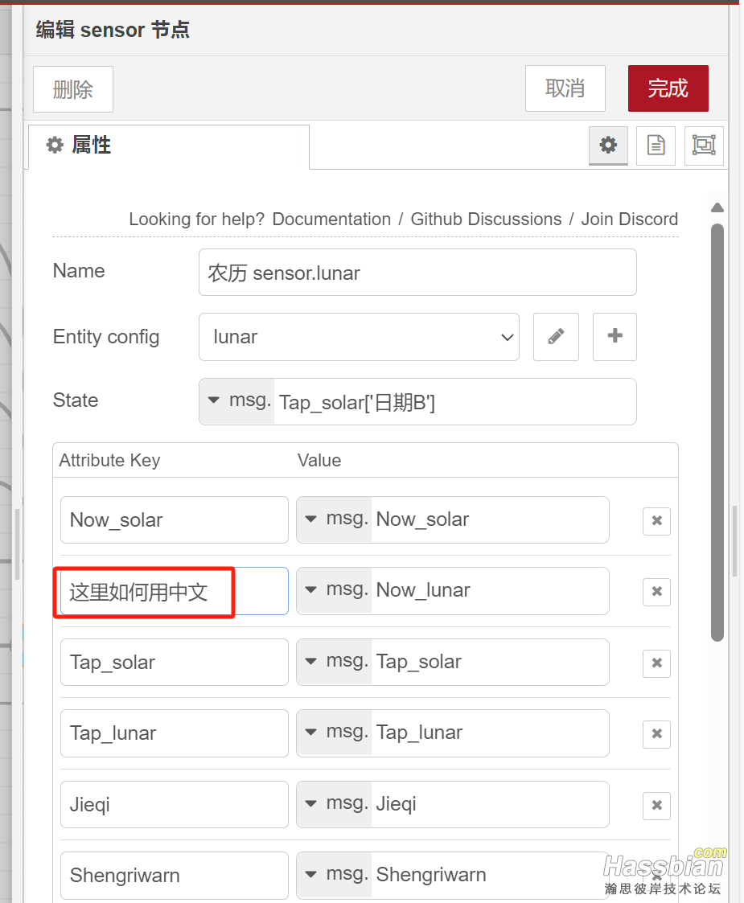The width and height of the screenshot is (744, 903).
Task: Open the node properties gear icon
Action: [608, 145]
